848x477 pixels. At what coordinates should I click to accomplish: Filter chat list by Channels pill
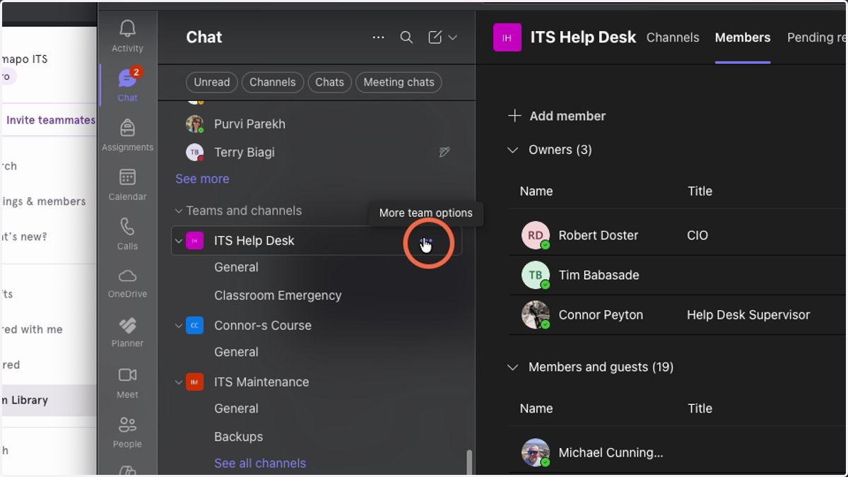point(273,83)
